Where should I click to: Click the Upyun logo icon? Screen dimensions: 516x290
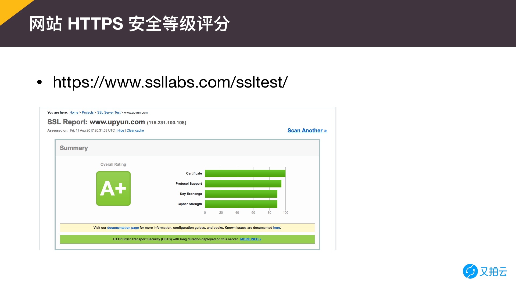[x=470, y=271]
